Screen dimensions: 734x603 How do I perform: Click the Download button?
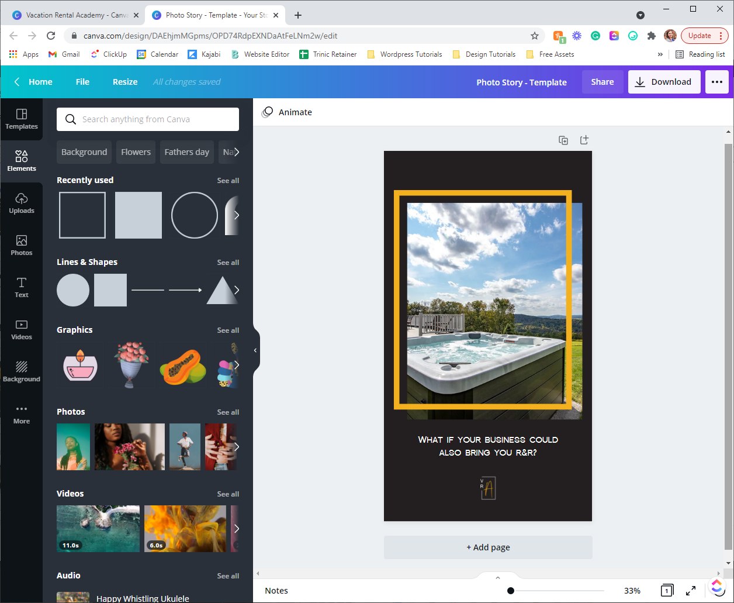pos(664,82)
